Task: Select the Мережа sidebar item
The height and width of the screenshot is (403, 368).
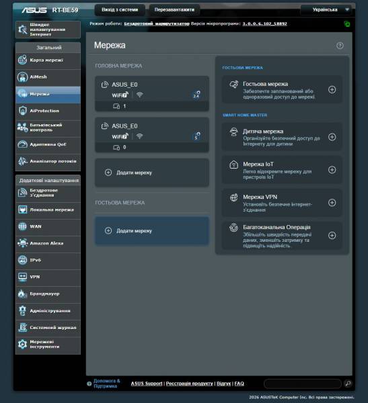Action: coord(48,94)
